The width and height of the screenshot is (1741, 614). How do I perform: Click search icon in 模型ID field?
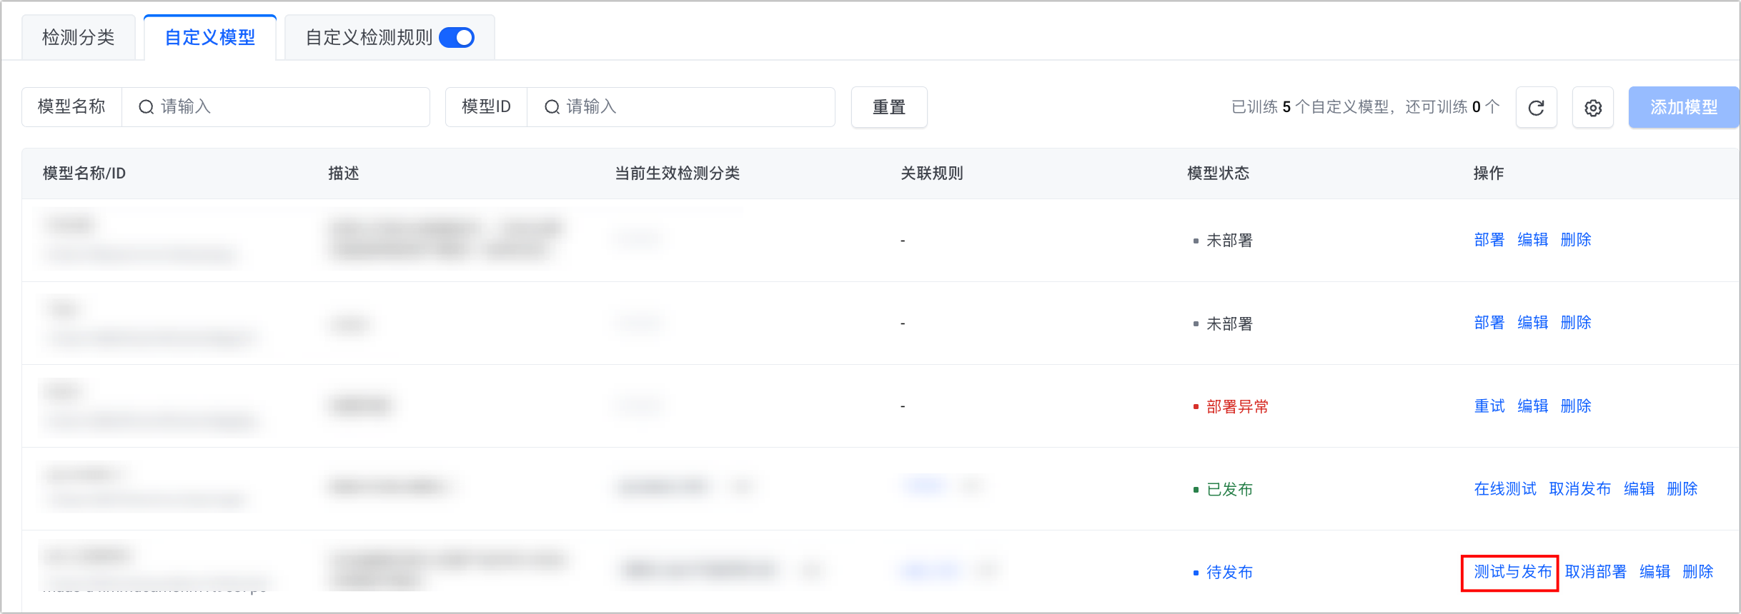(552, 107)
